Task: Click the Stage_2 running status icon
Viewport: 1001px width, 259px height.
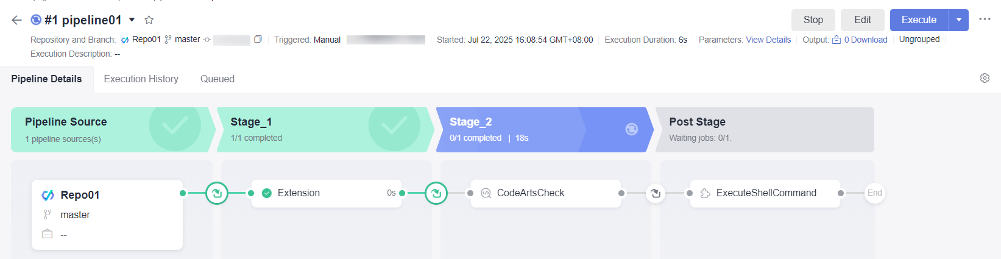Action: 632,129
